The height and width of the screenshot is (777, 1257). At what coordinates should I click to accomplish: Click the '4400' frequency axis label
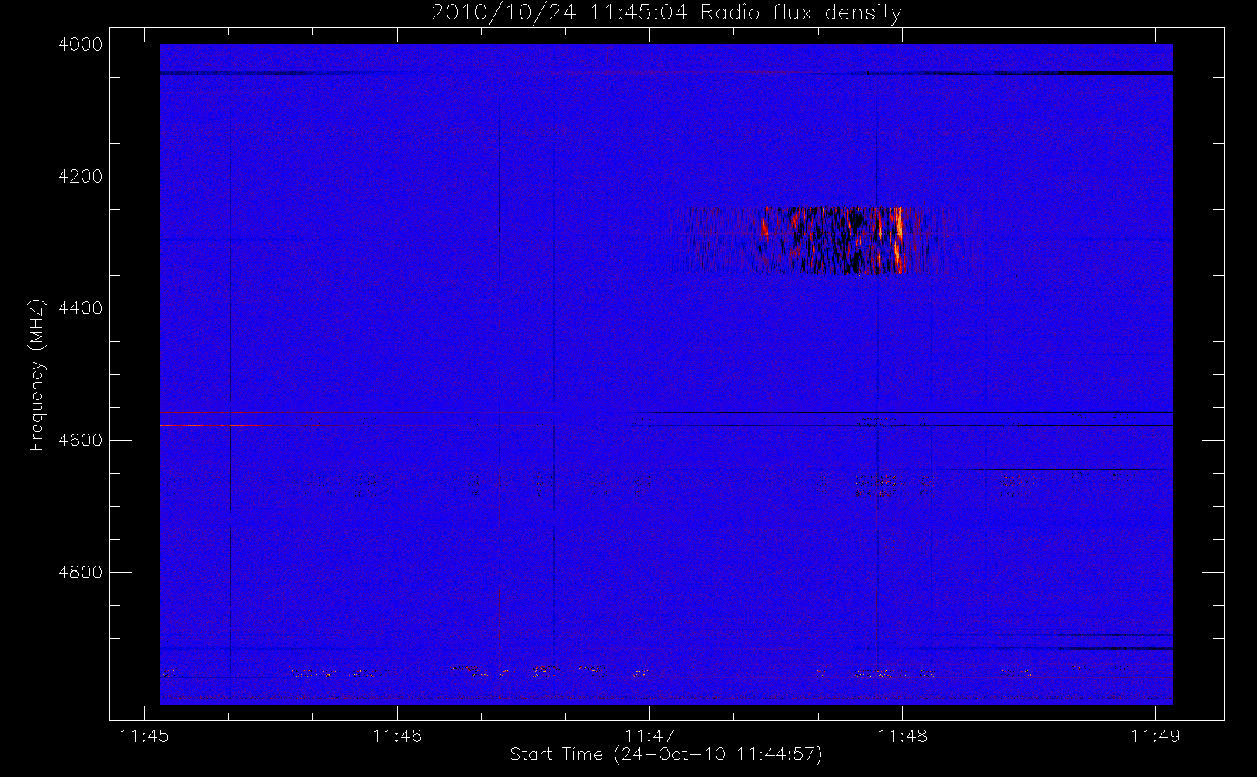click(x=81, y=308)
